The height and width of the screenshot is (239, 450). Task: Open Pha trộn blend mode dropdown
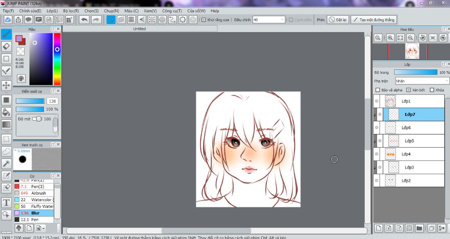422,81
